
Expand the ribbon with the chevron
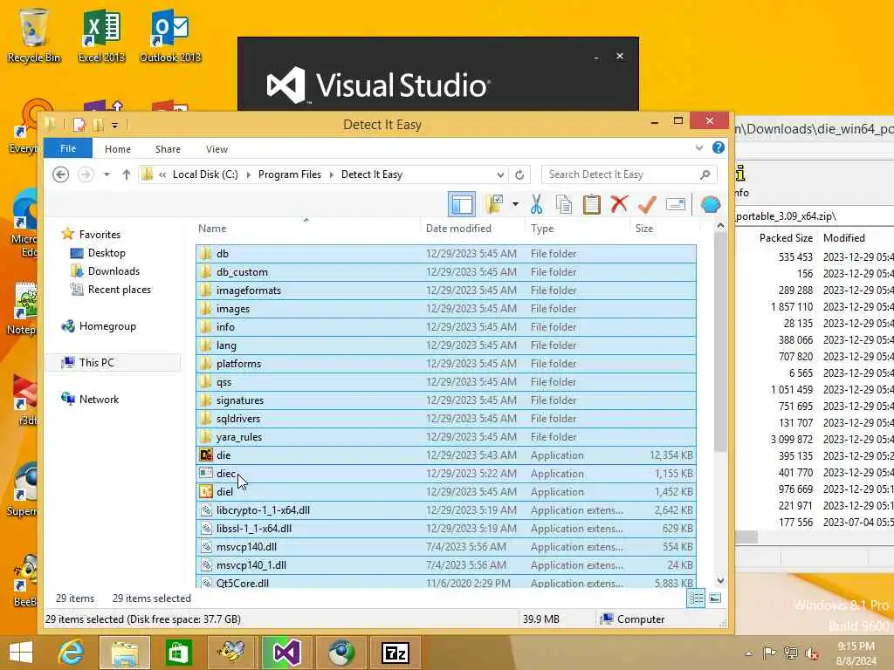click(699, 148)
